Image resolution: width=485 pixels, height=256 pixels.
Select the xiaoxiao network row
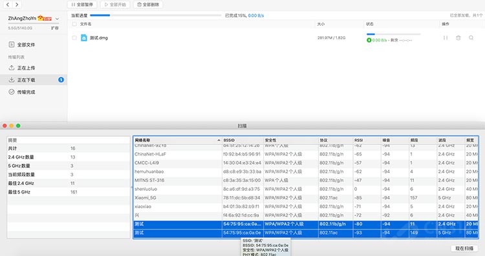click(x=306, y=206)
